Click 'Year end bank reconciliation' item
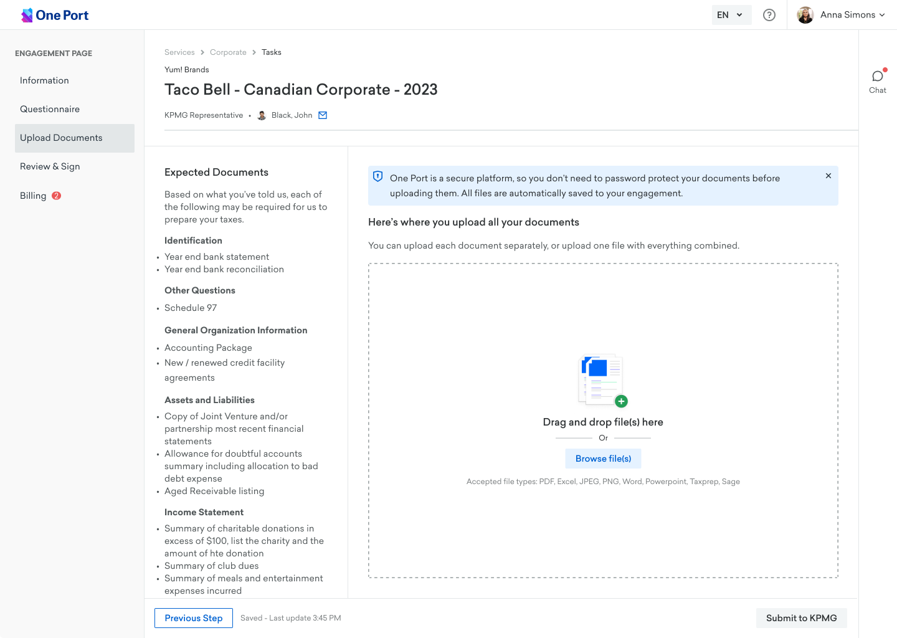The width and height of the screenshot is (897, 638). tap(224, 269)
